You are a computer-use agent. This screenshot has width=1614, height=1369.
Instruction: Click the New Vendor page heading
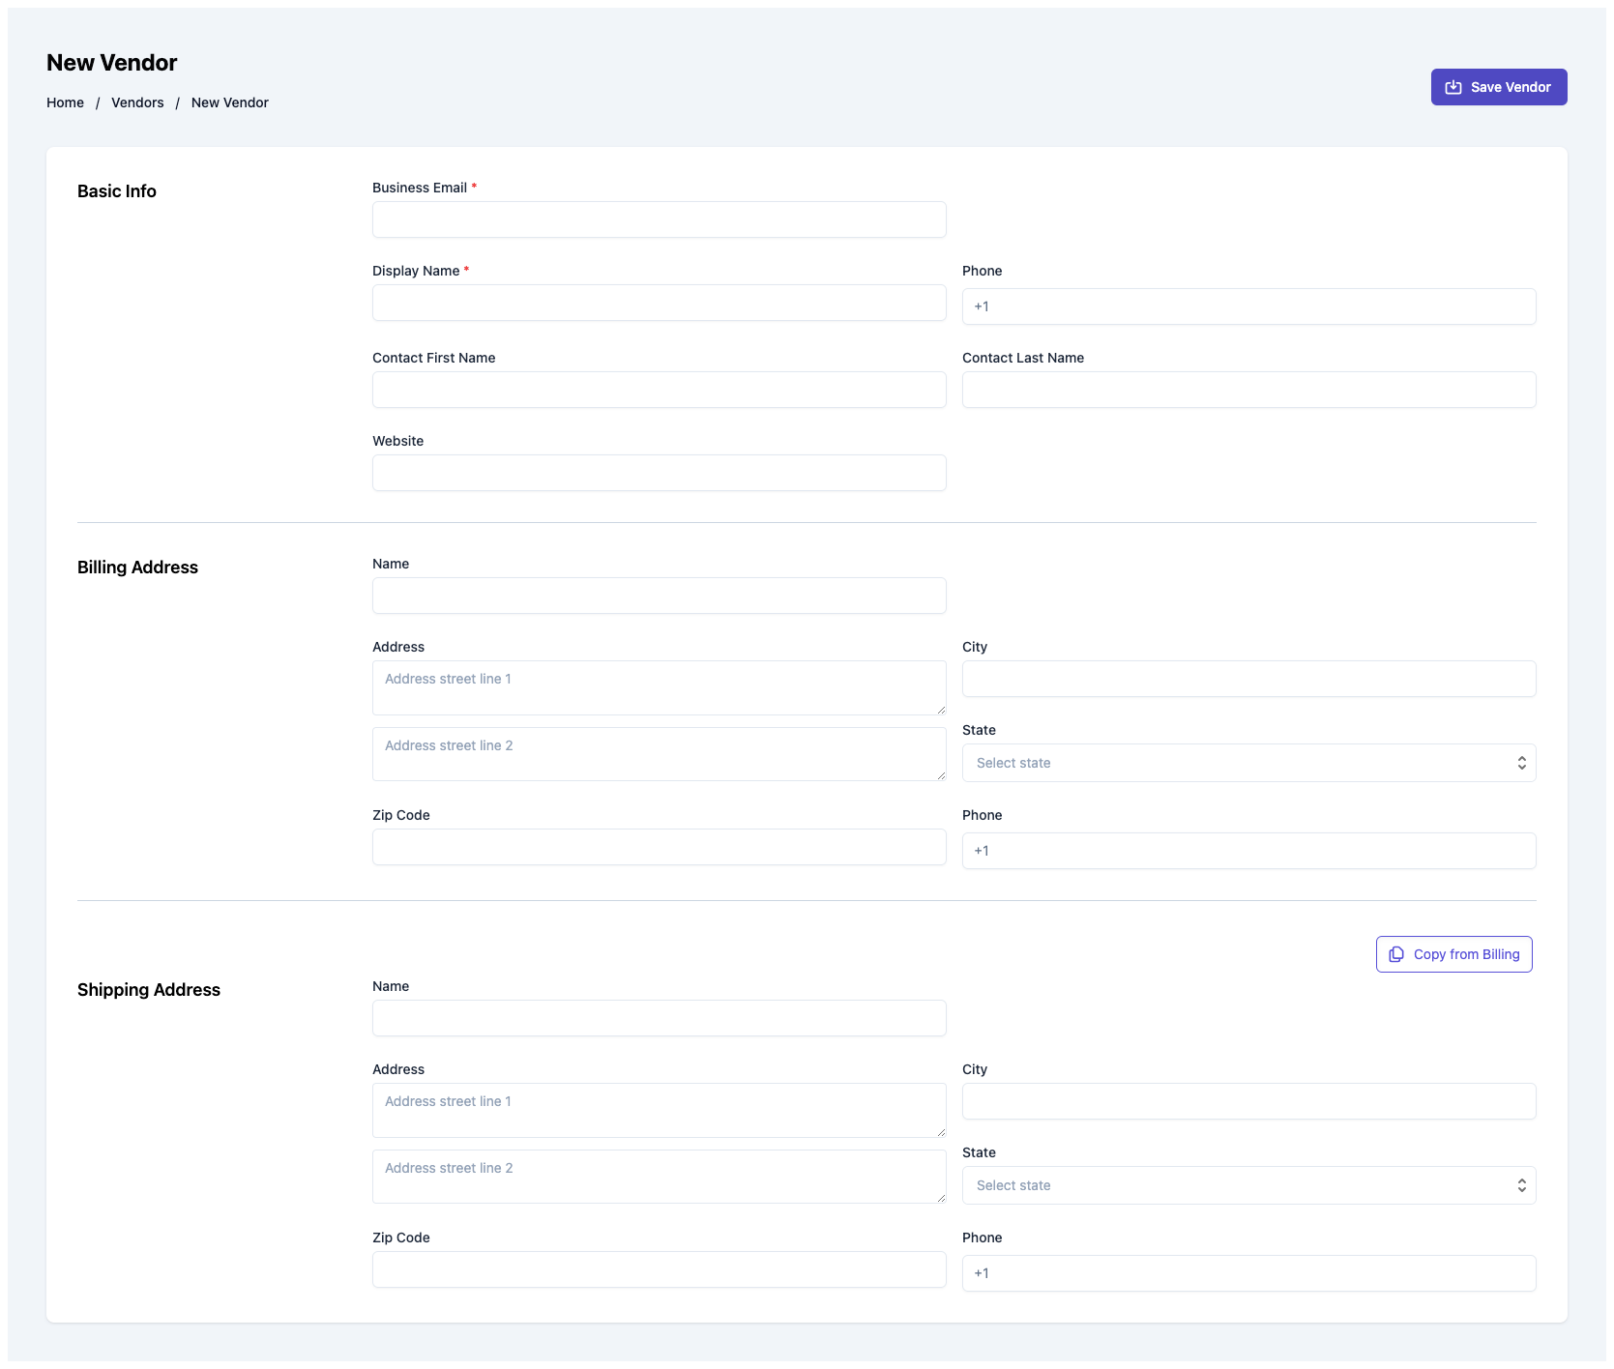112,63
